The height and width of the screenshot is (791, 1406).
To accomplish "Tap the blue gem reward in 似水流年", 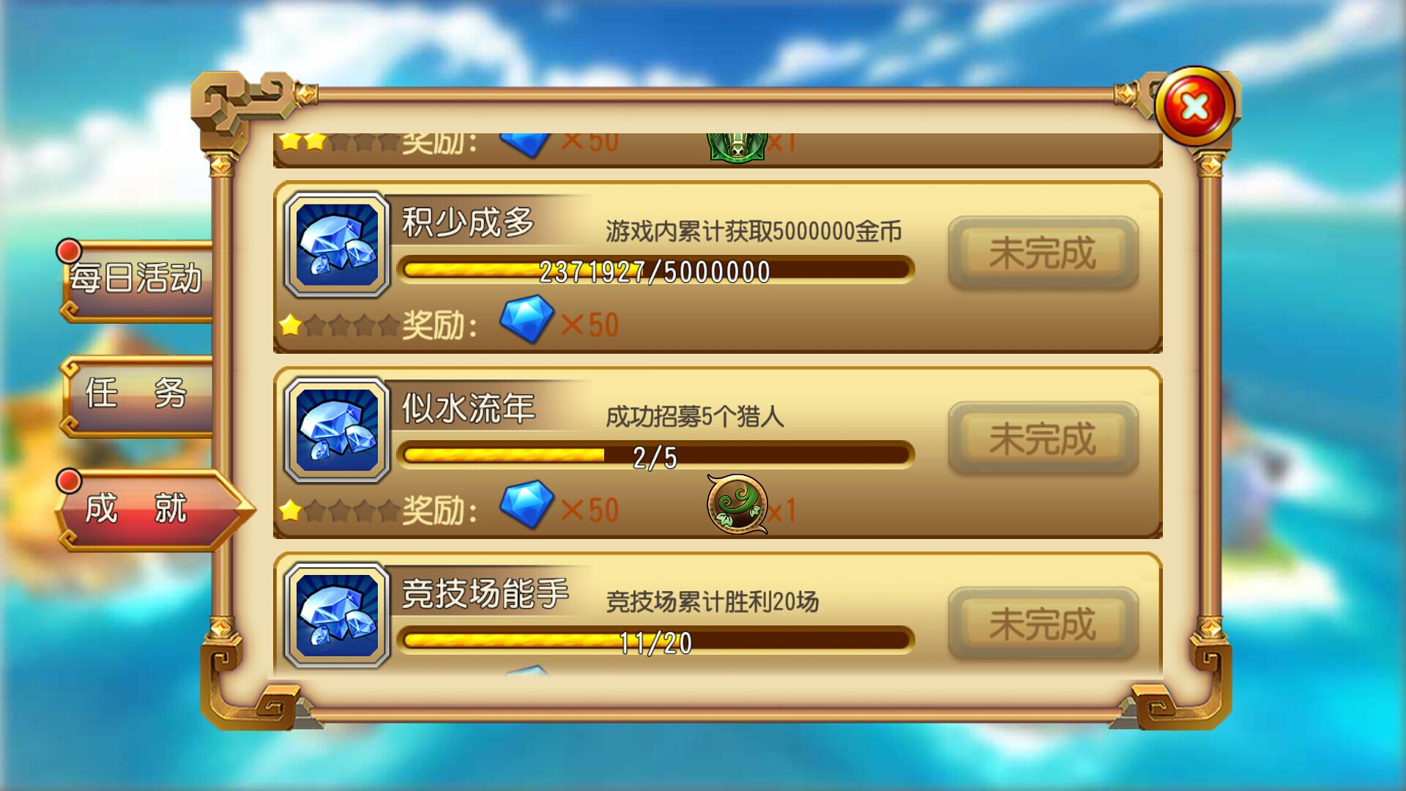I will pos(527,505).
